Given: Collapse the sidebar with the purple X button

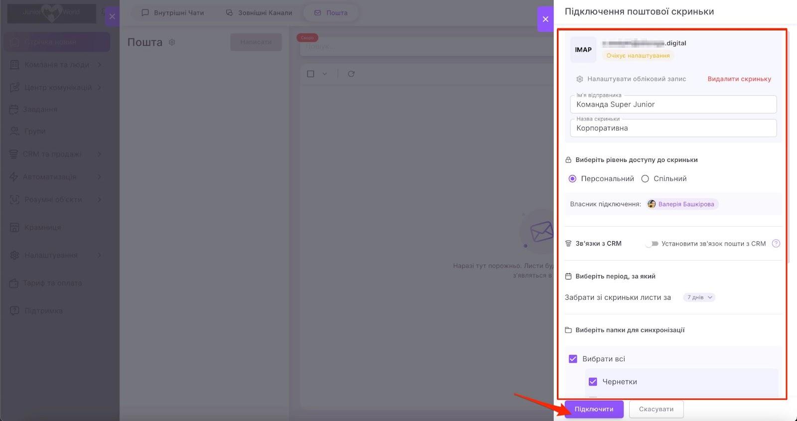Looking at the screenshot, I should coord(112,16).
